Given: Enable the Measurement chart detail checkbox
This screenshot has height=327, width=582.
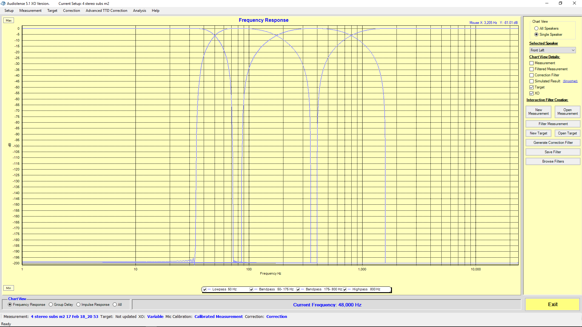Looking at the screenshot, I should [x=531, y=63].
